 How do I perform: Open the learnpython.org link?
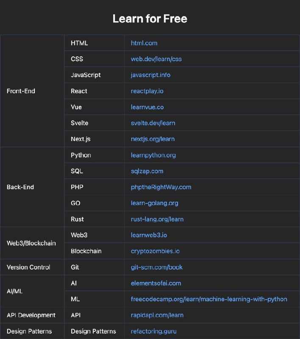tap(153, 155)
